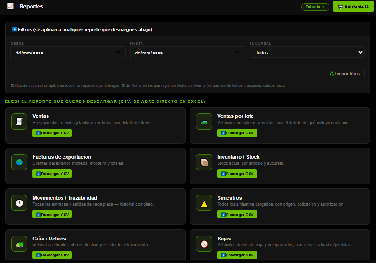Select the Inventario / Stock title
The width and height of the screenshot is (376, 263).
click(x=238, y=157)
